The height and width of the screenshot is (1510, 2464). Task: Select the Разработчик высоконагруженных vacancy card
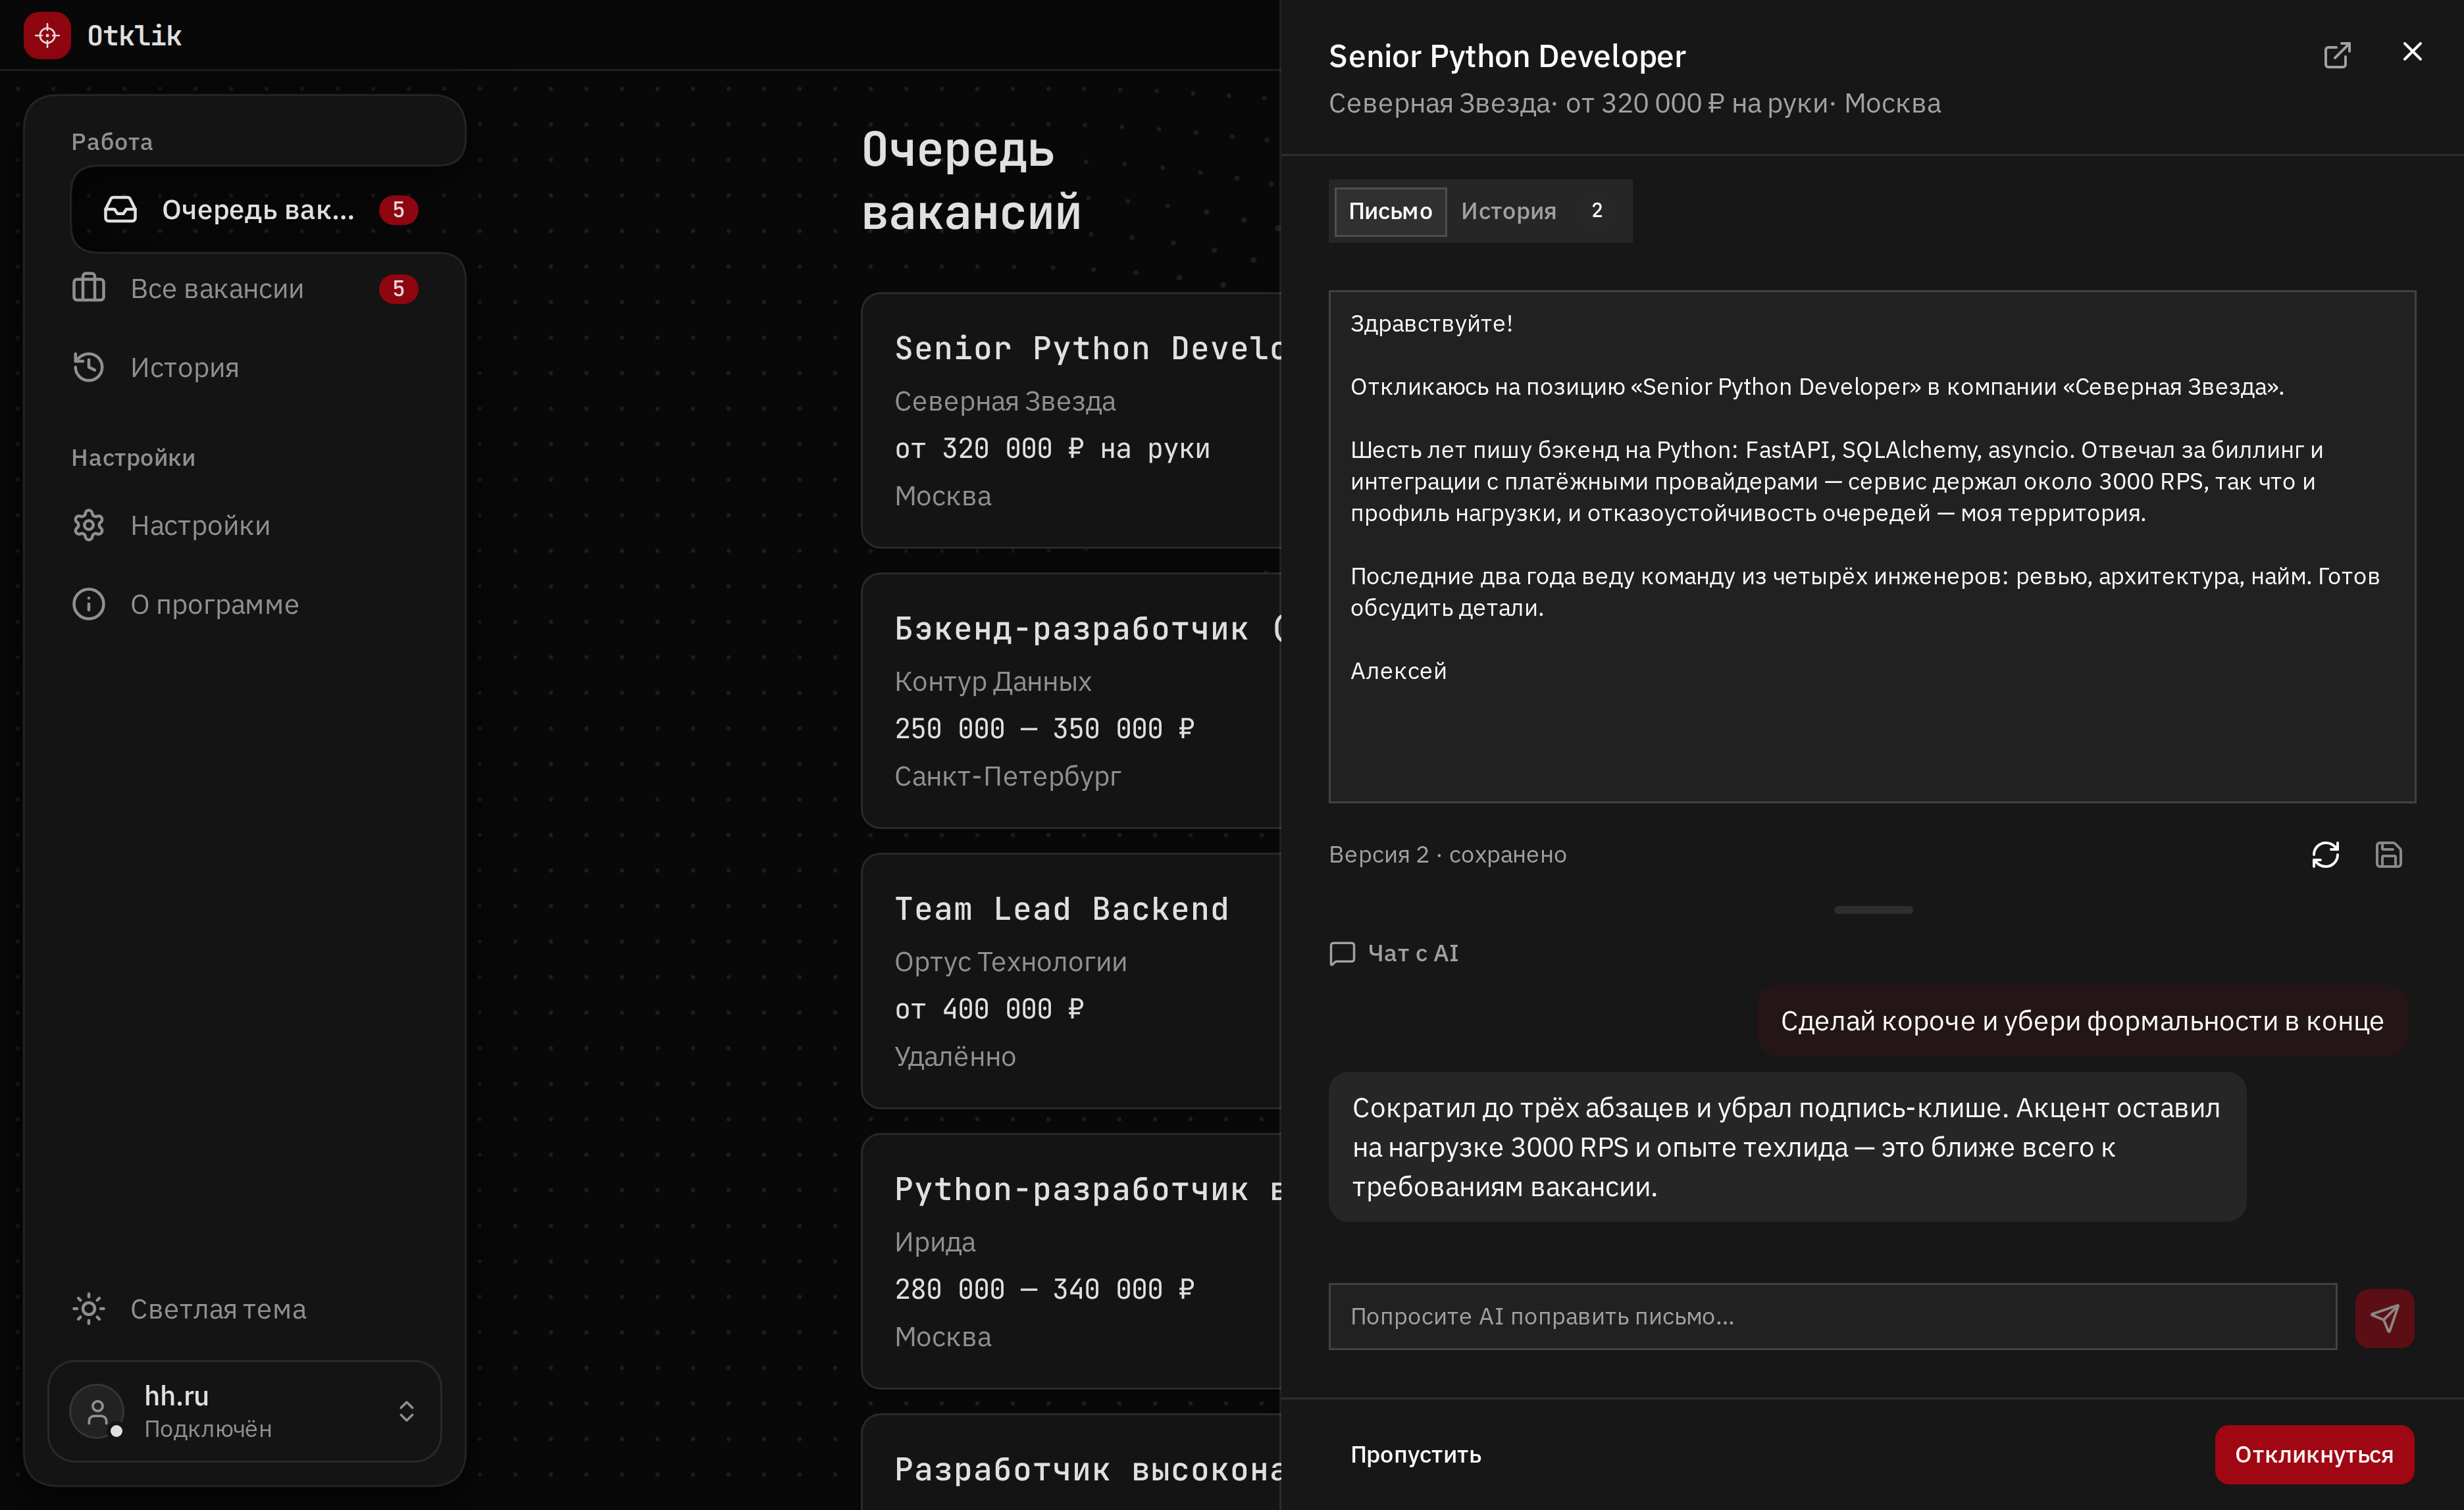click(x=1071, y=1463)
